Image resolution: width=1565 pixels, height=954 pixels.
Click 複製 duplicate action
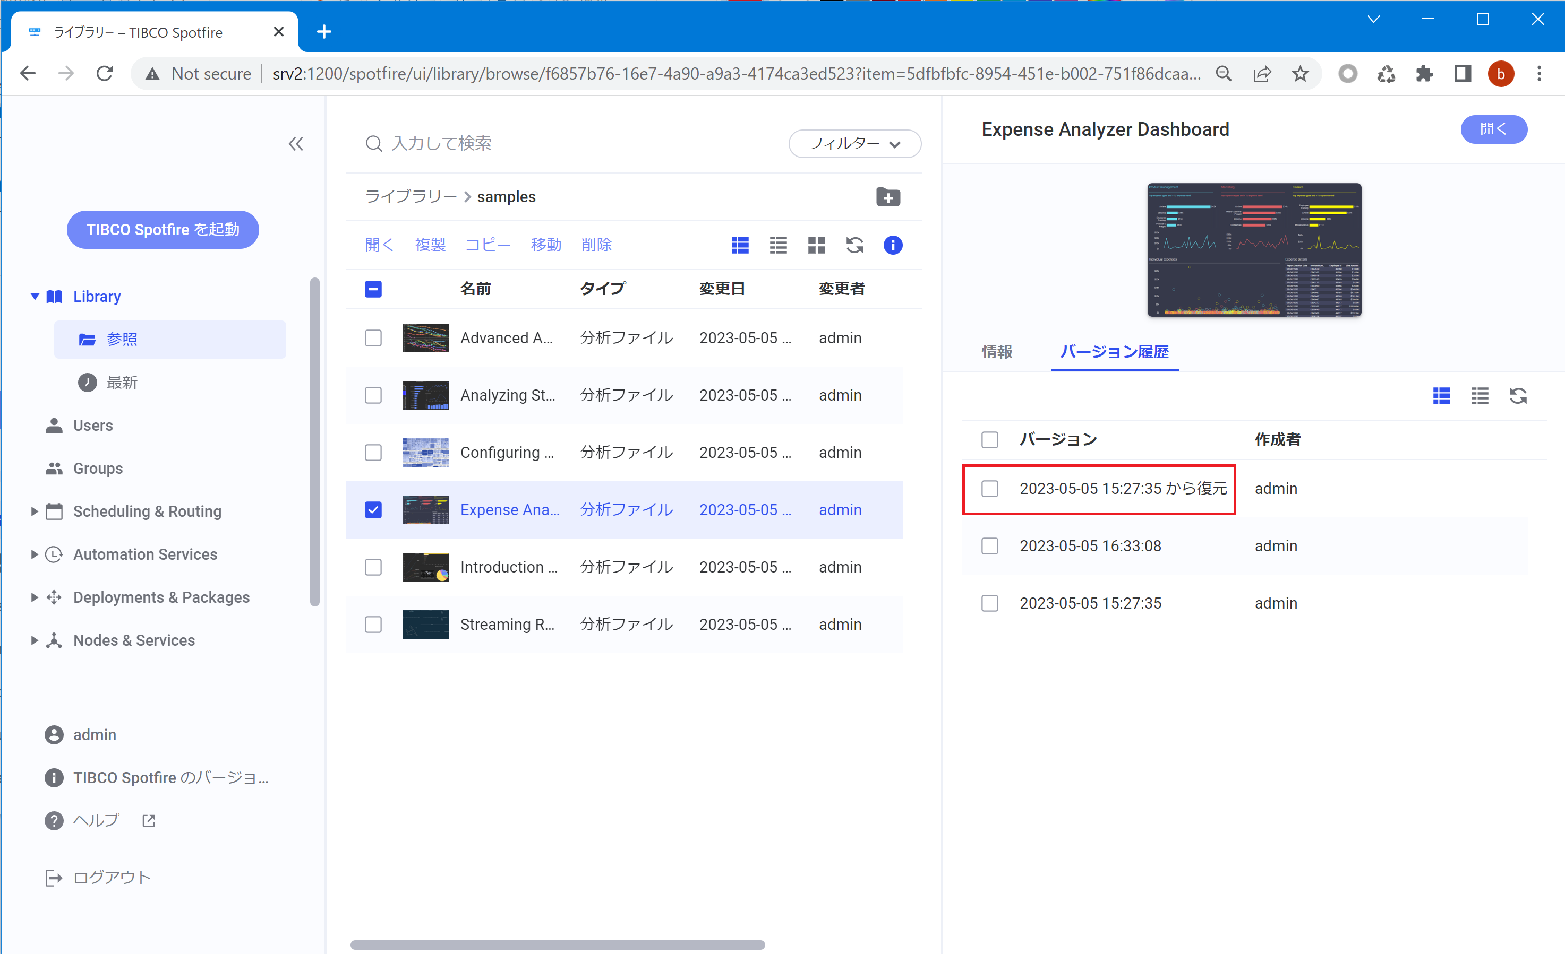[x=430, y=245]
